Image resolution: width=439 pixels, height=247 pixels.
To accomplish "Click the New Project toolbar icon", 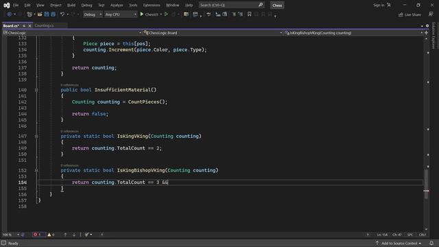I will [x=29, y=14].
